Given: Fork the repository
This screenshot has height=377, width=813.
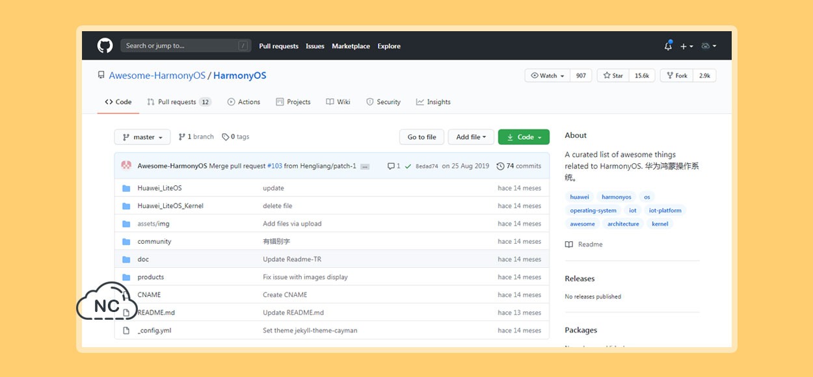Looking at the screenshot, I should click(x=676, y=75).
